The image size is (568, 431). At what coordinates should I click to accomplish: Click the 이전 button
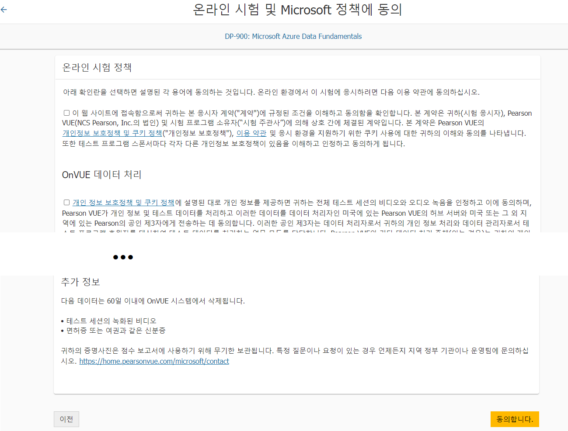click(66, 419)
